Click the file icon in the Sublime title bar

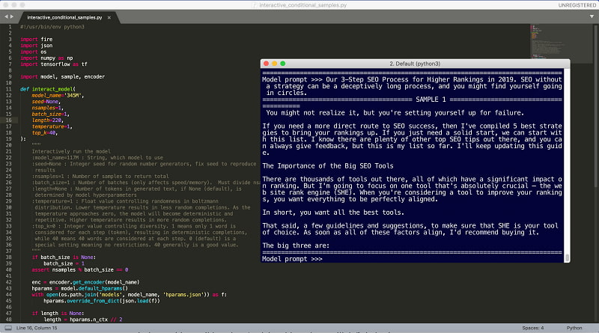point(253,4)
